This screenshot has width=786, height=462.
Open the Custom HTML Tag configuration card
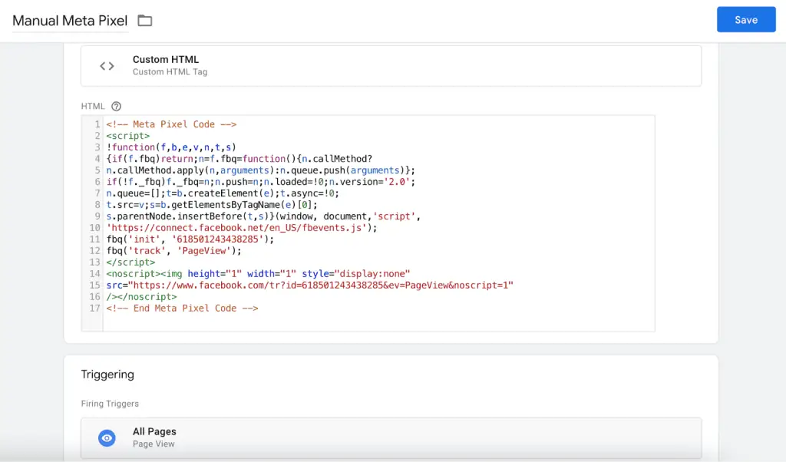391,66
